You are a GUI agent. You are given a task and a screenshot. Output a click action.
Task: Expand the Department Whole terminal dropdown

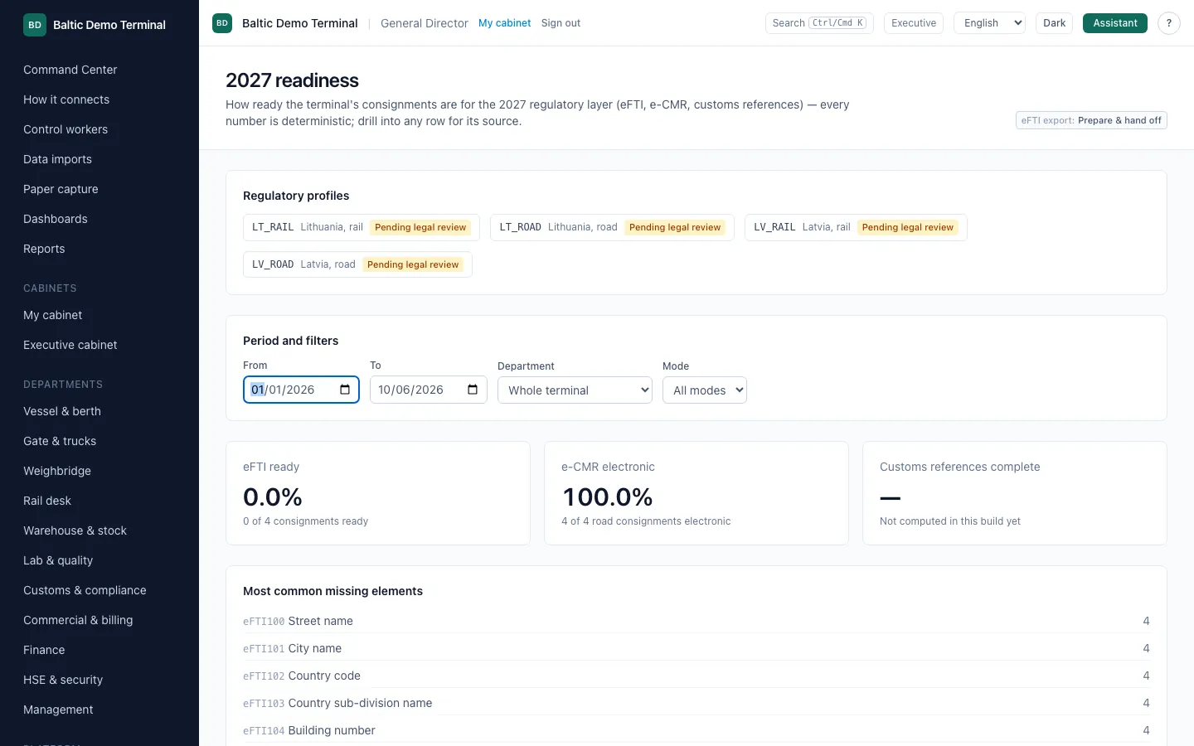coord(575,390)
